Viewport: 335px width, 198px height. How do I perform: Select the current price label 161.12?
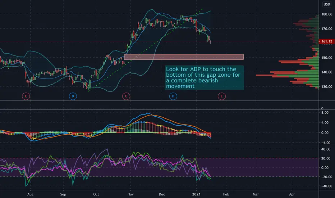[x=327, y=41]
